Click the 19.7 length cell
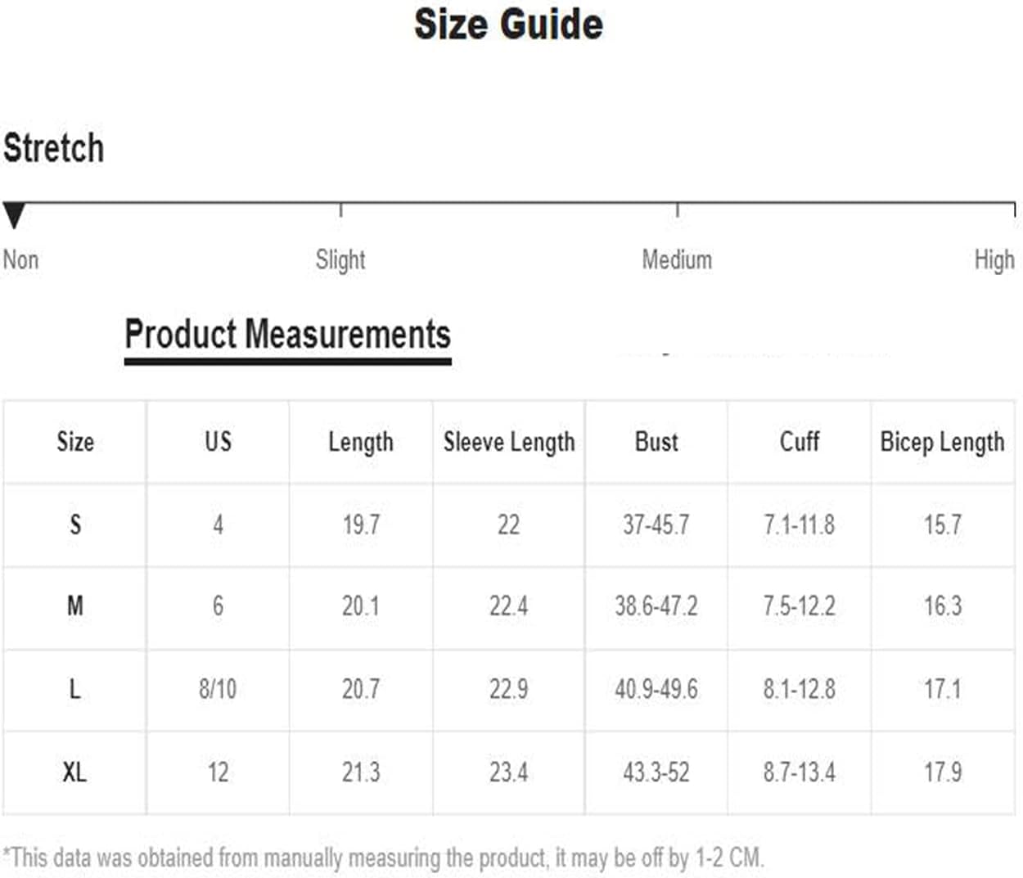Image resolution: width=1023 pixels, height=878 pixels. [361, 524]
